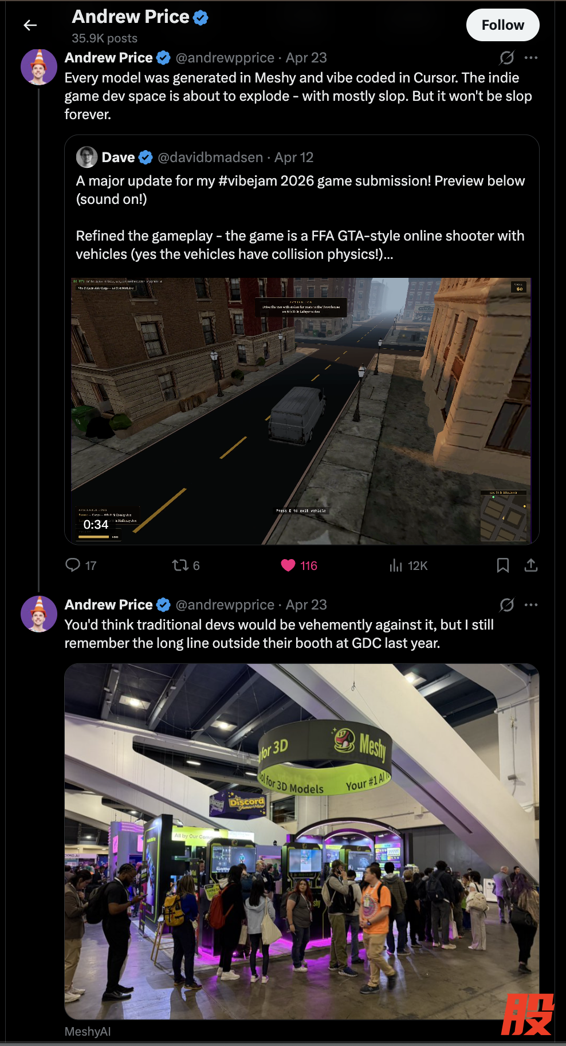This screenshot has width=566, height=1046.
Task: Play the quoted game preview video
Action: coord(301,411)
